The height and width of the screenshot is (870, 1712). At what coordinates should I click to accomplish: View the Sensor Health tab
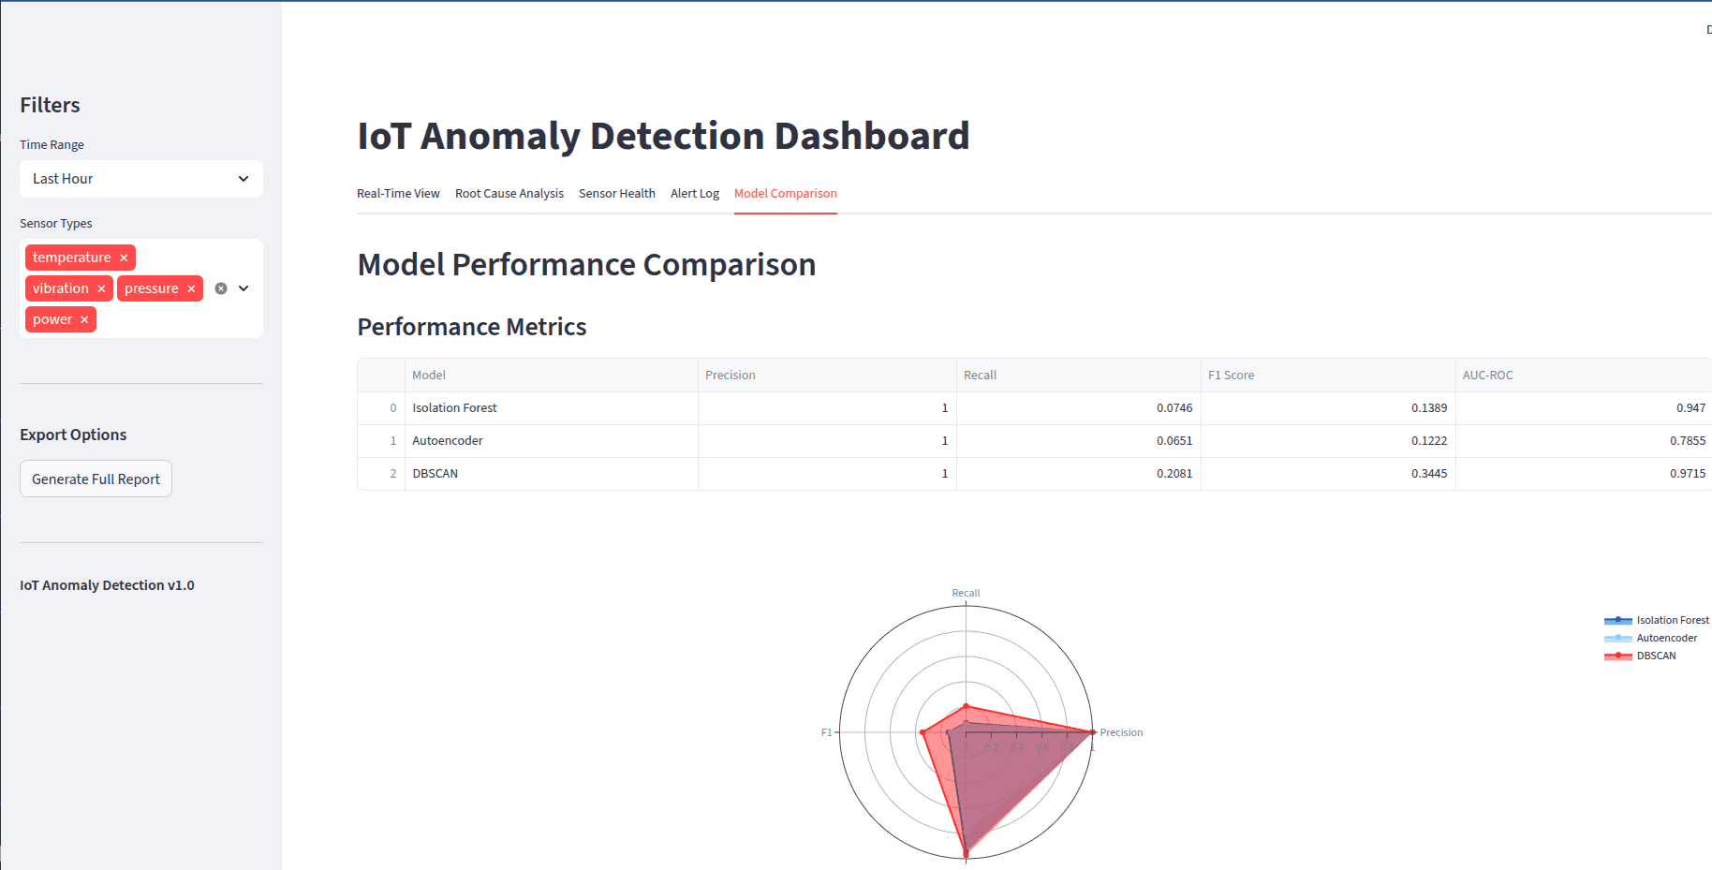pyautogui.click(x=616, y=193)
